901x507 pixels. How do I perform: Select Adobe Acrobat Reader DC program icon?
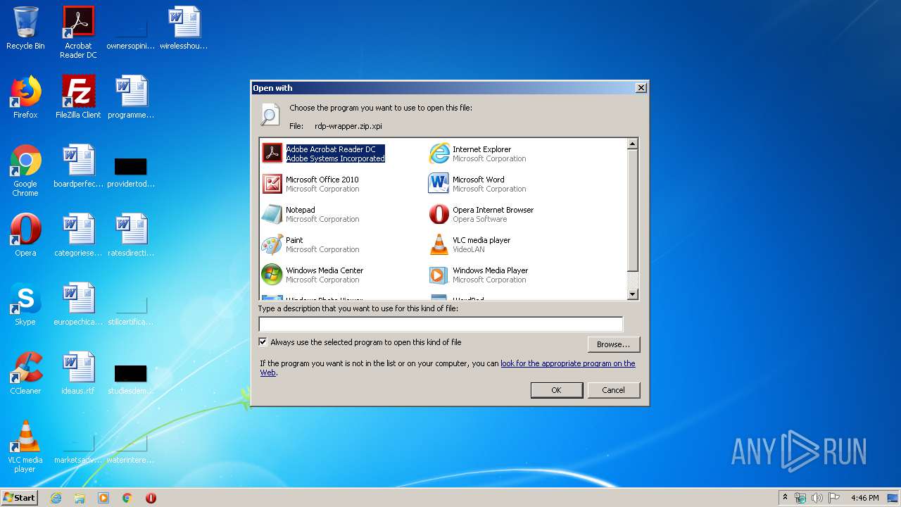[272, 153]
